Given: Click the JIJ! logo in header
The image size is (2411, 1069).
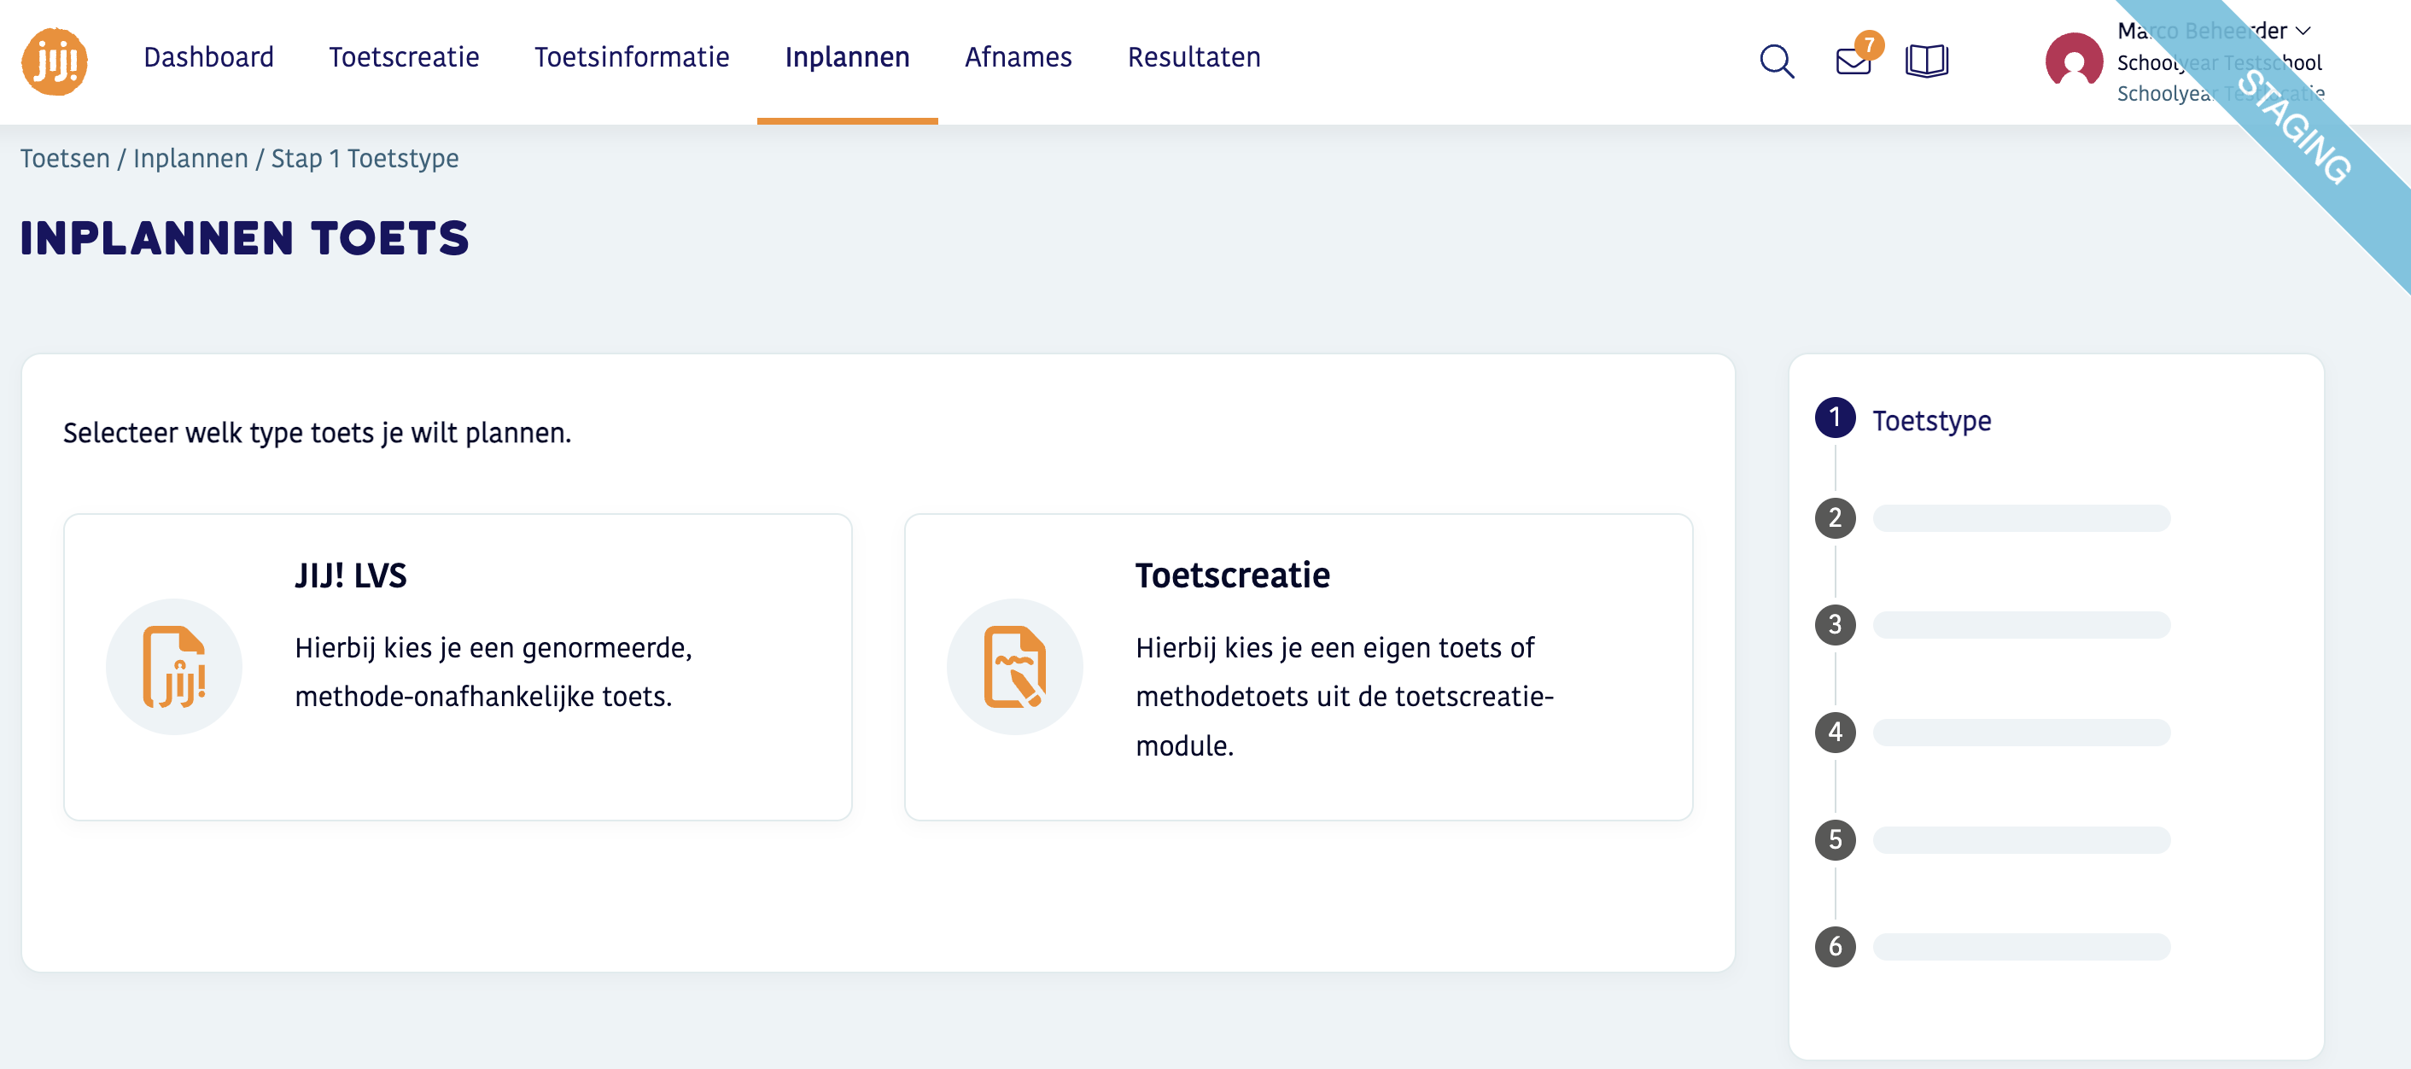Looking at the screenshot, I should click(x=55, y=61).
